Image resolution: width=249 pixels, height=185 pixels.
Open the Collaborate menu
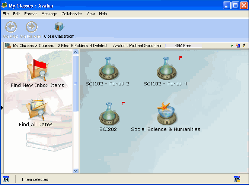[x=71, y=14]
